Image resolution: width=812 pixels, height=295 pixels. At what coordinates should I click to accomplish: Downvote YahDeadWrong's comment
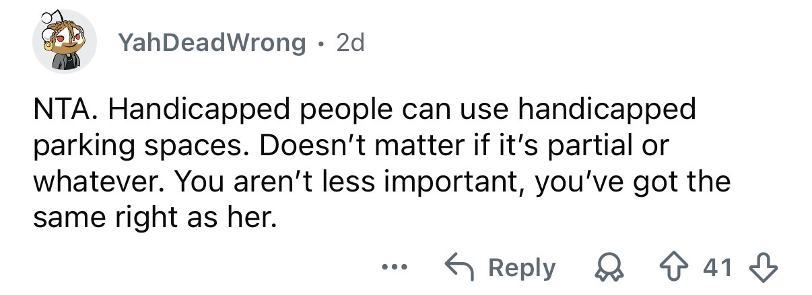coord(767,268)
